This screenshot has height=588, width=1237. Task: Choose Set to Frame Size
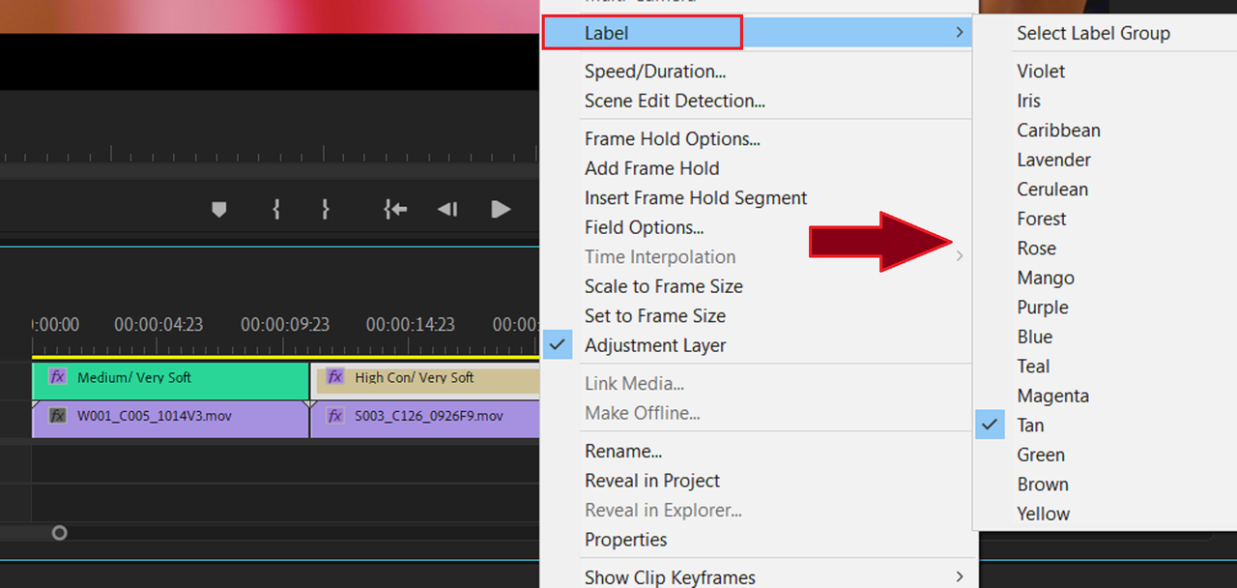tap(655, 316)
